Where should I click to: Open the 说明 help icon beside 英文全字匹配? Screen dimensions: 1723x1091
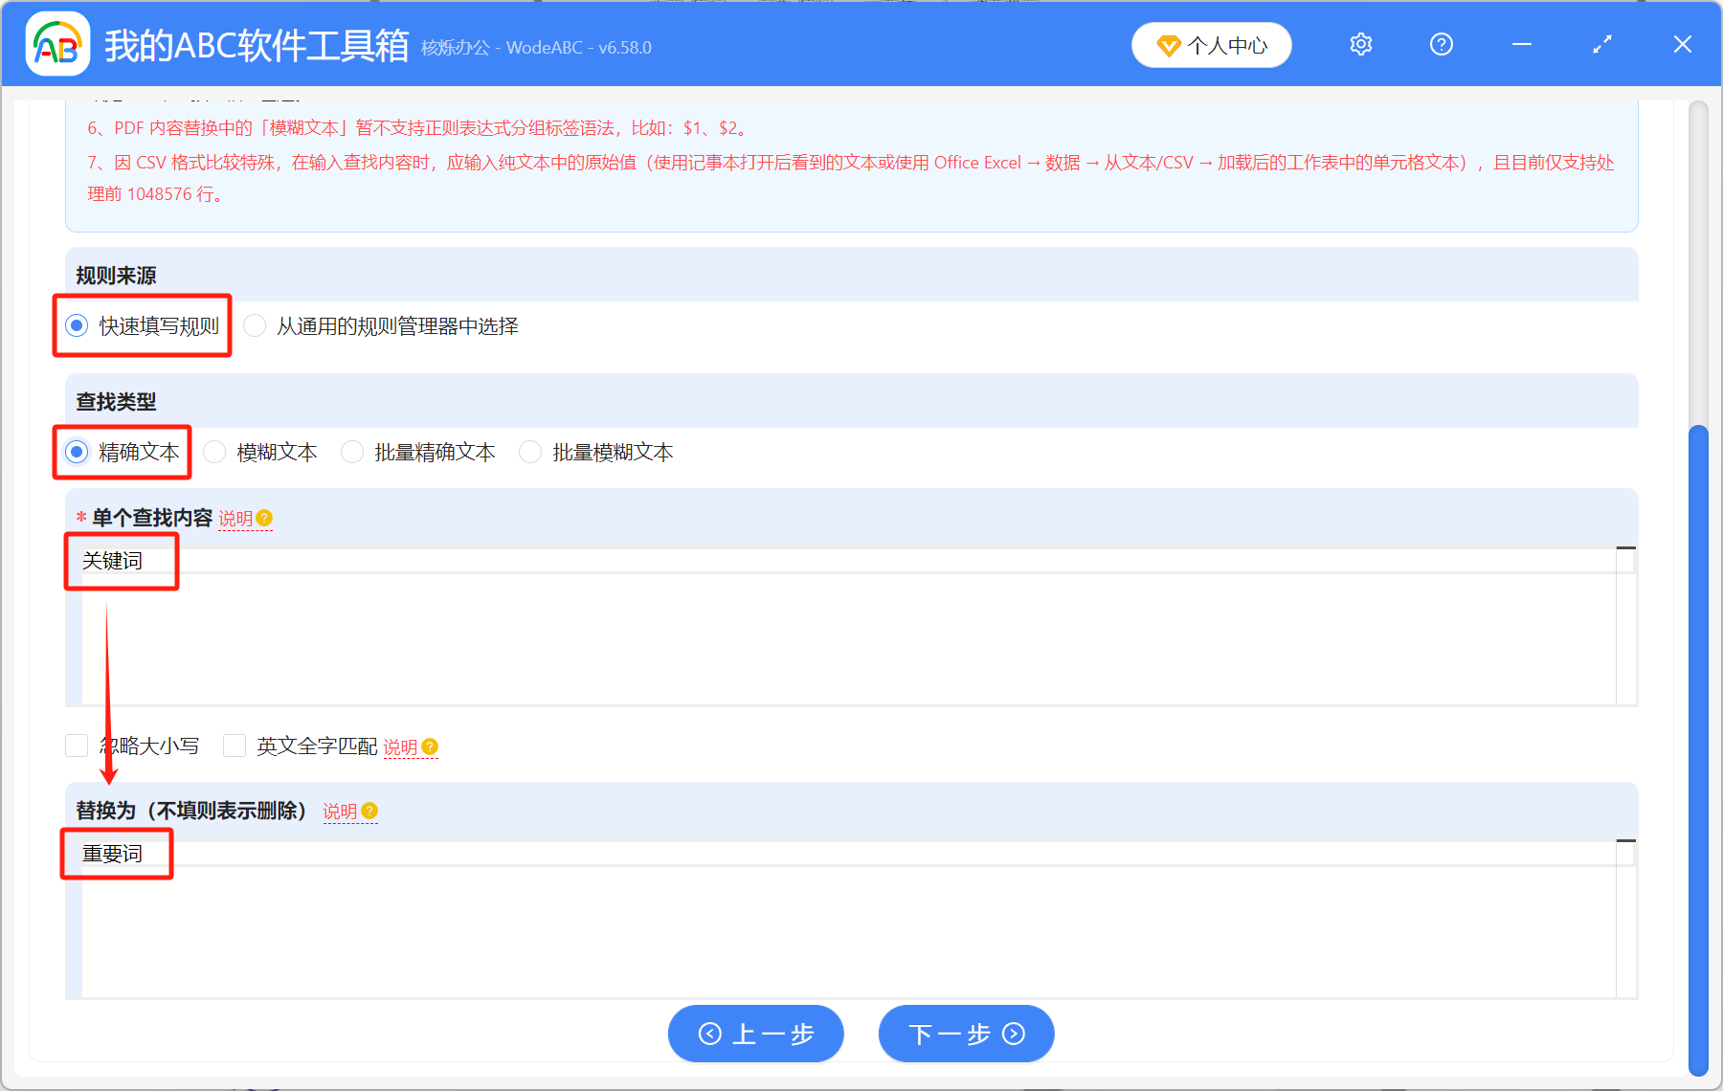(x=431, y=746)
